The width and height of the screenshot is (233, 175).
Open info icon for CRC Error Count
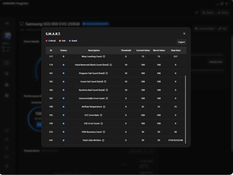click(x=102, y=123)
